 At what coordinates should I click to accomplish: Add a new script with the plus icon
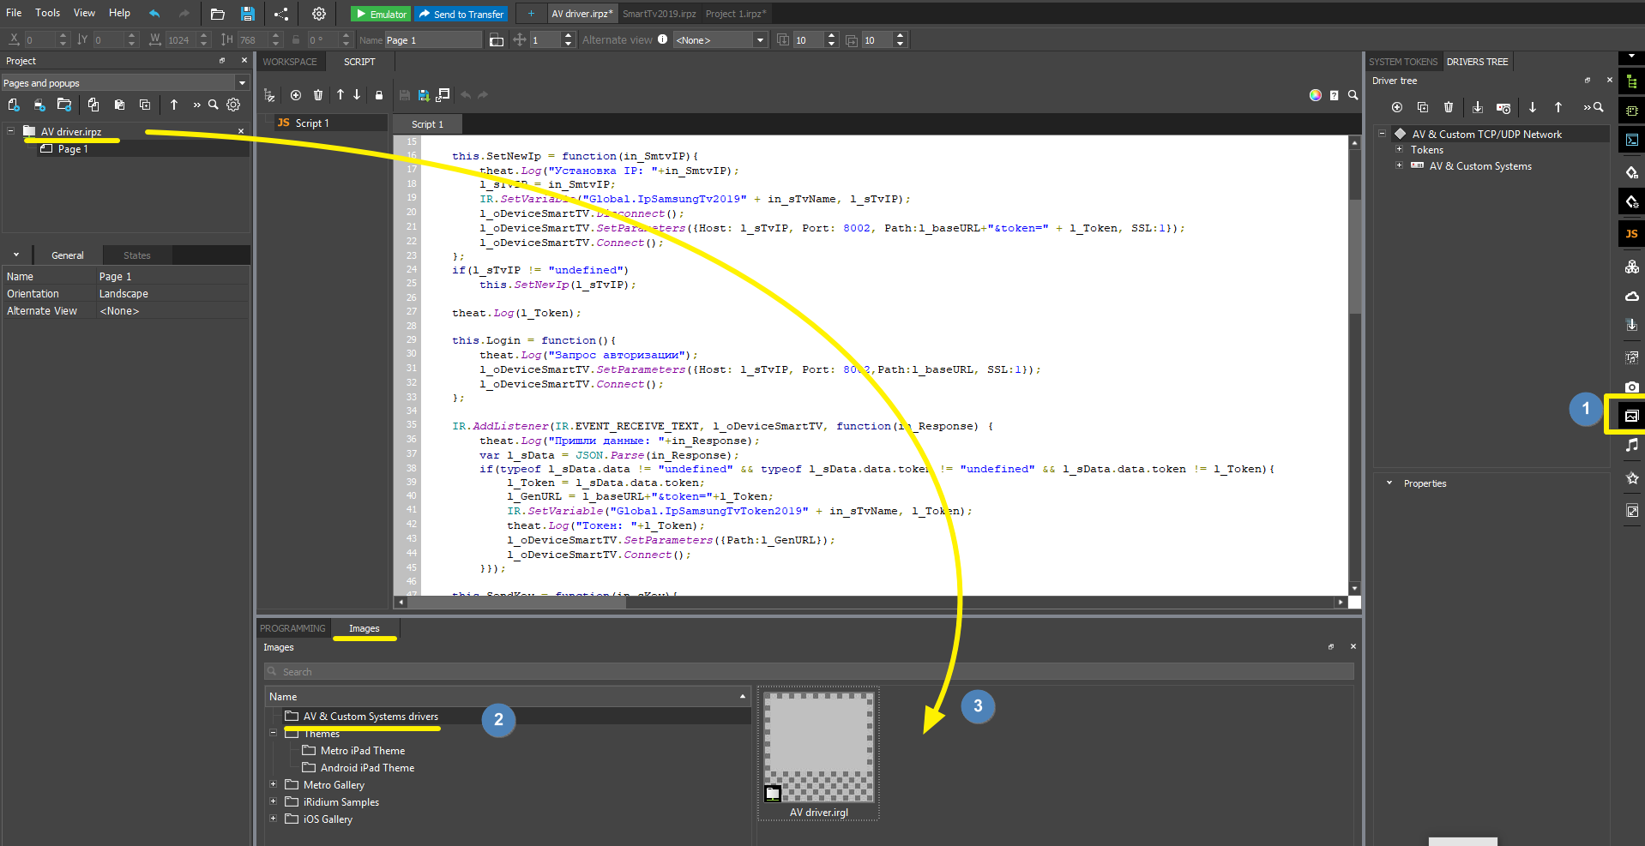(x=296, y=95)
